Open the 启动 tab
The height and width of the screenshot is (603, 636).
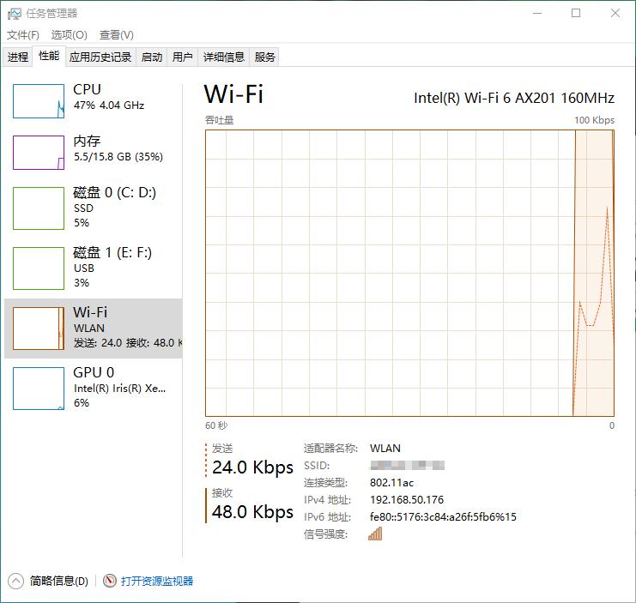[x=152, y=57]
